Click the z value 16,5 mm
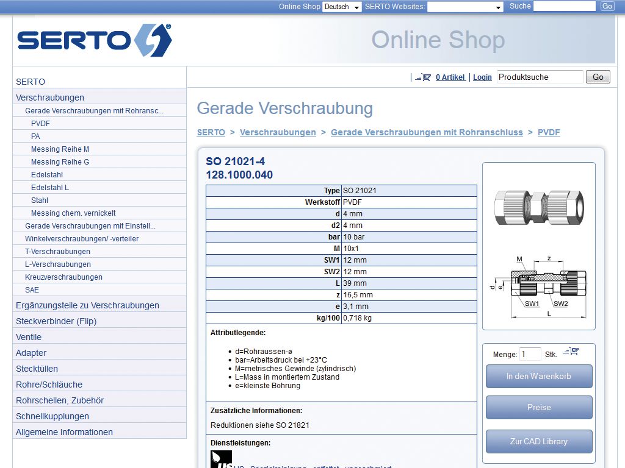 358,295
